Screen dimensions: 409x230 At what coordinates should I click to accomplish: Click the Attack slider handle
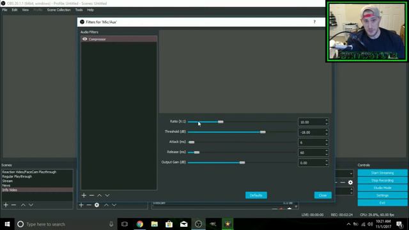point(192,142)
